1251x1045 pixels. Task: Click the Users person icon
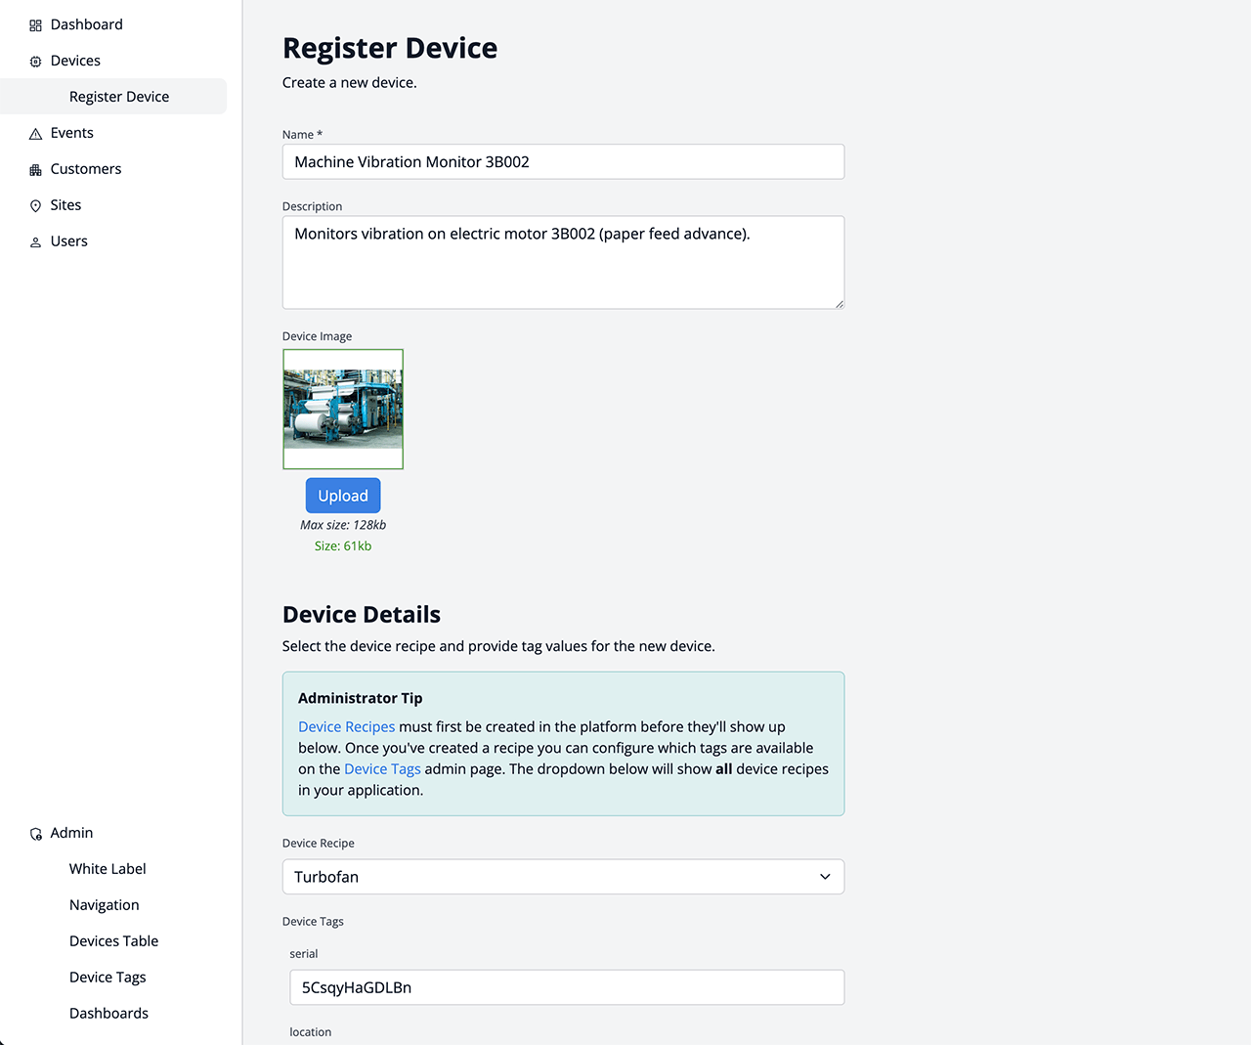pos(35,242)
